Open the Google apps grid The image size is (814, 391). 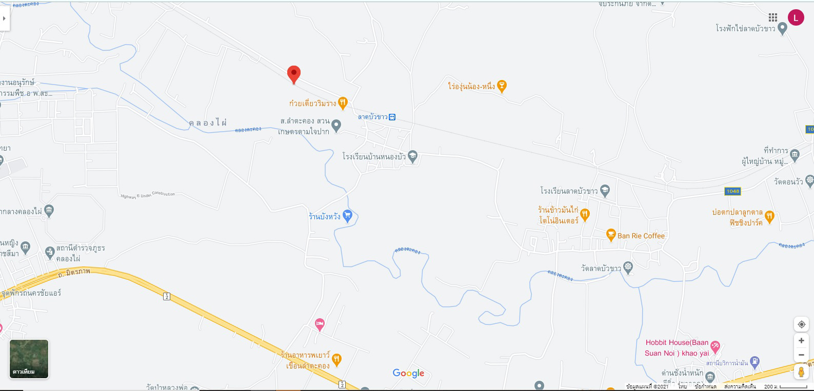tap(773, 17)
